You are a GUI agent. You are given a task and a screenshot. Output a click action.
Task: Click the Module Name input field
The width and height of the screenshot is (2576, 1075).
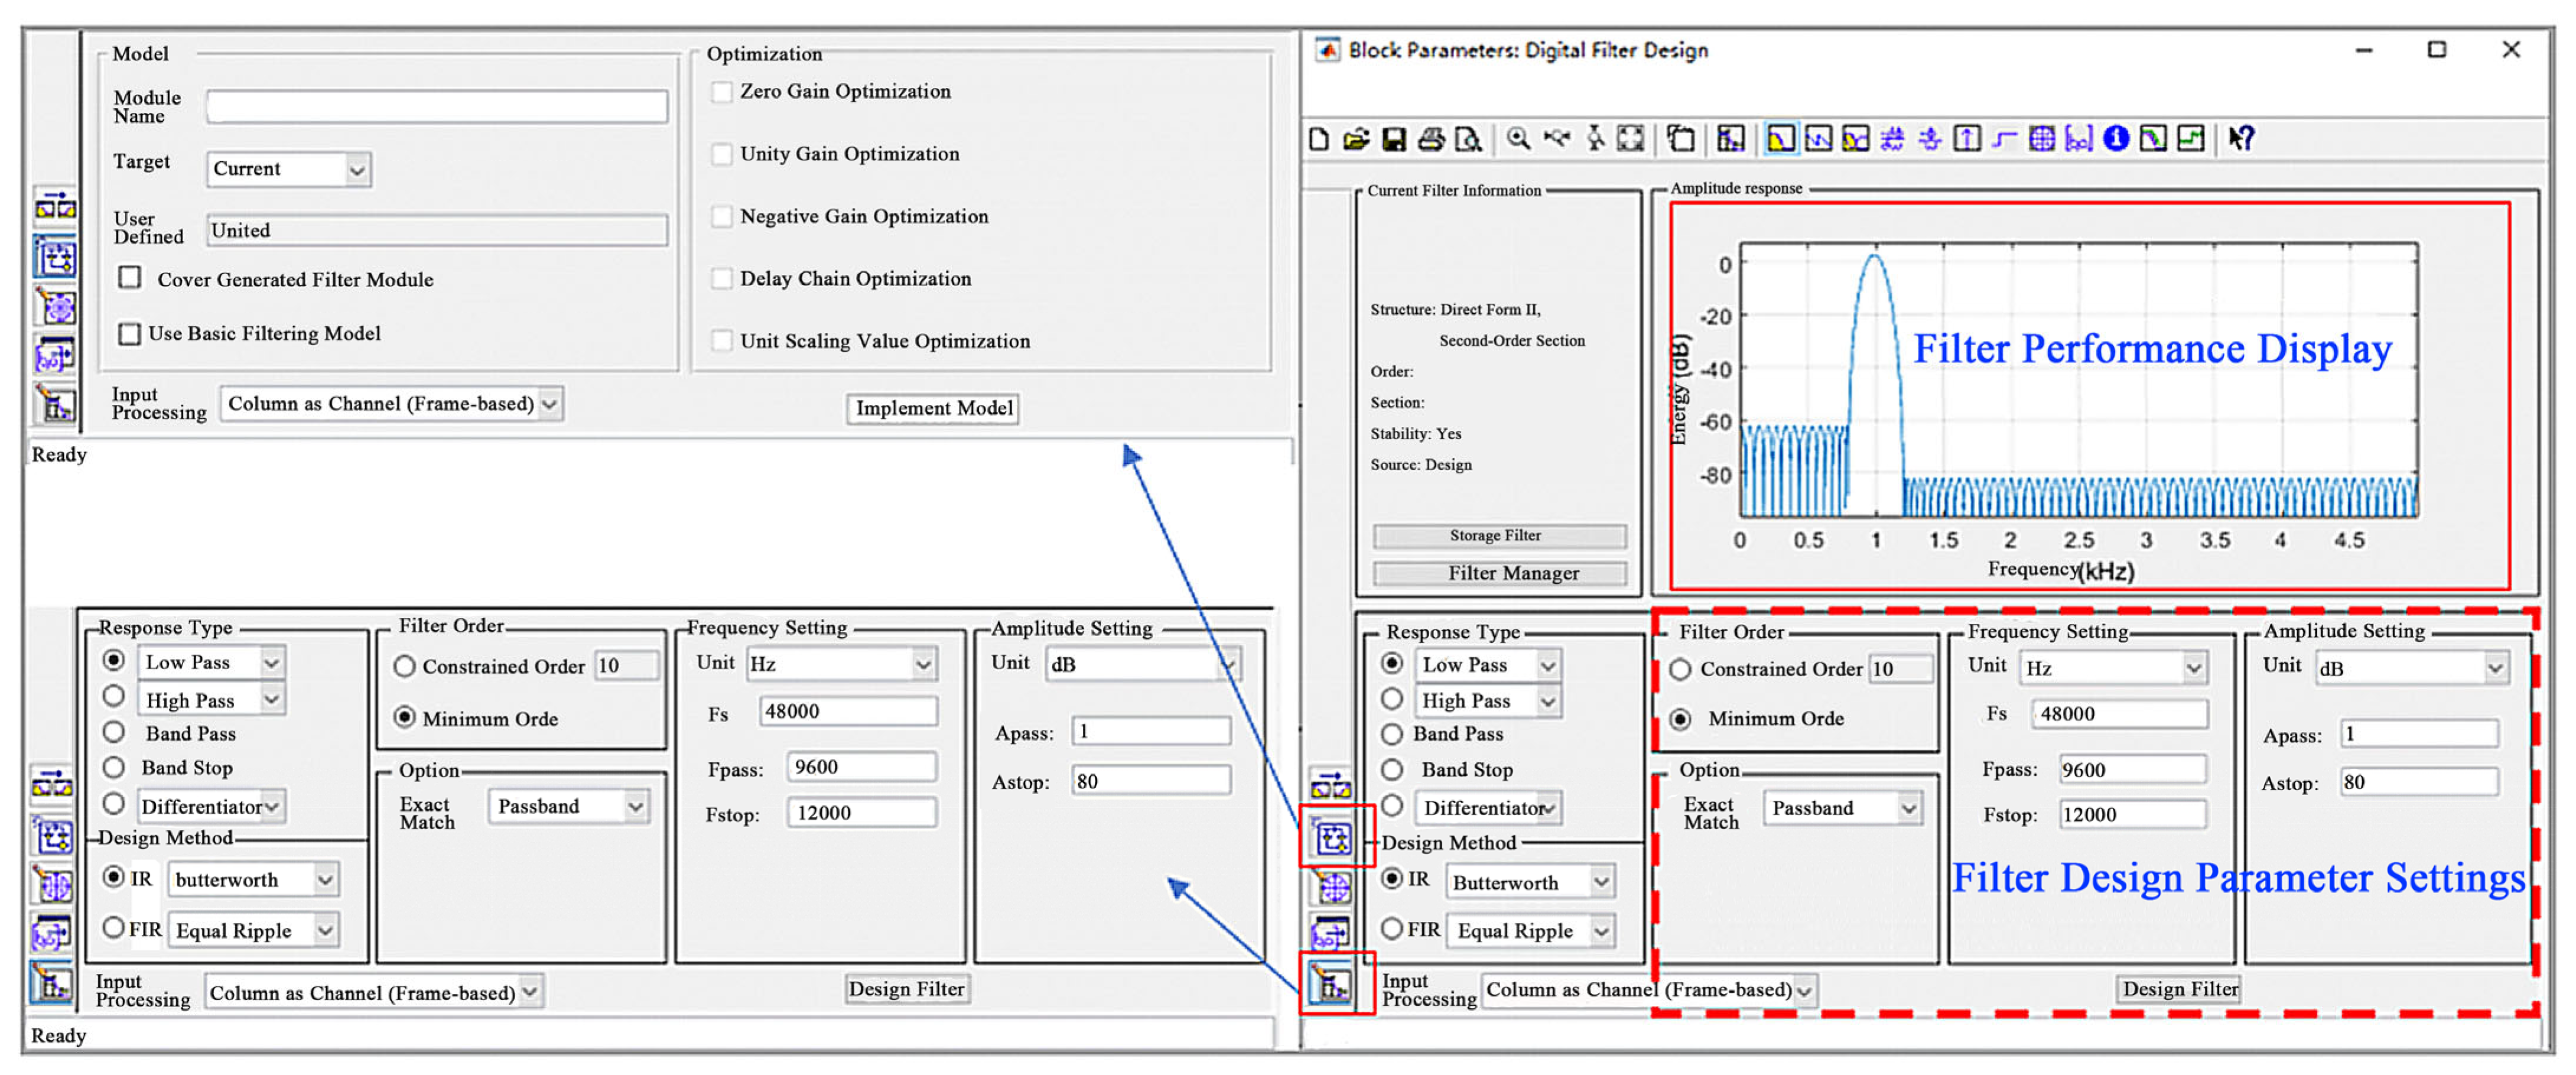(x=437, y=107)
